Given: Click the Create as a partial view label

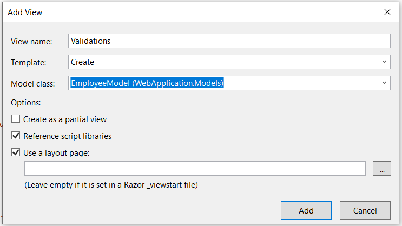Looking at the screenshot, I should pos(65,119).
